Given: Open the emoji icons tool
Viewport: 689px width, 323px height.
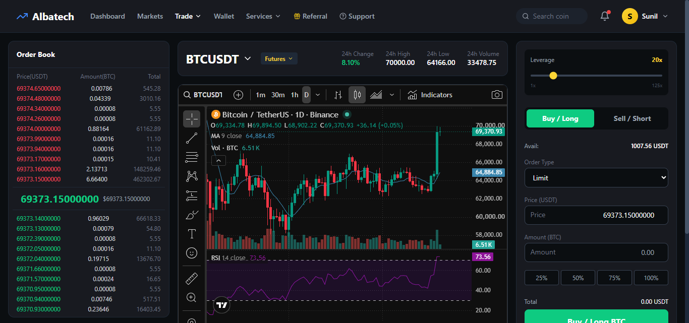Looking at the screenshot, I should coord(192,252).
